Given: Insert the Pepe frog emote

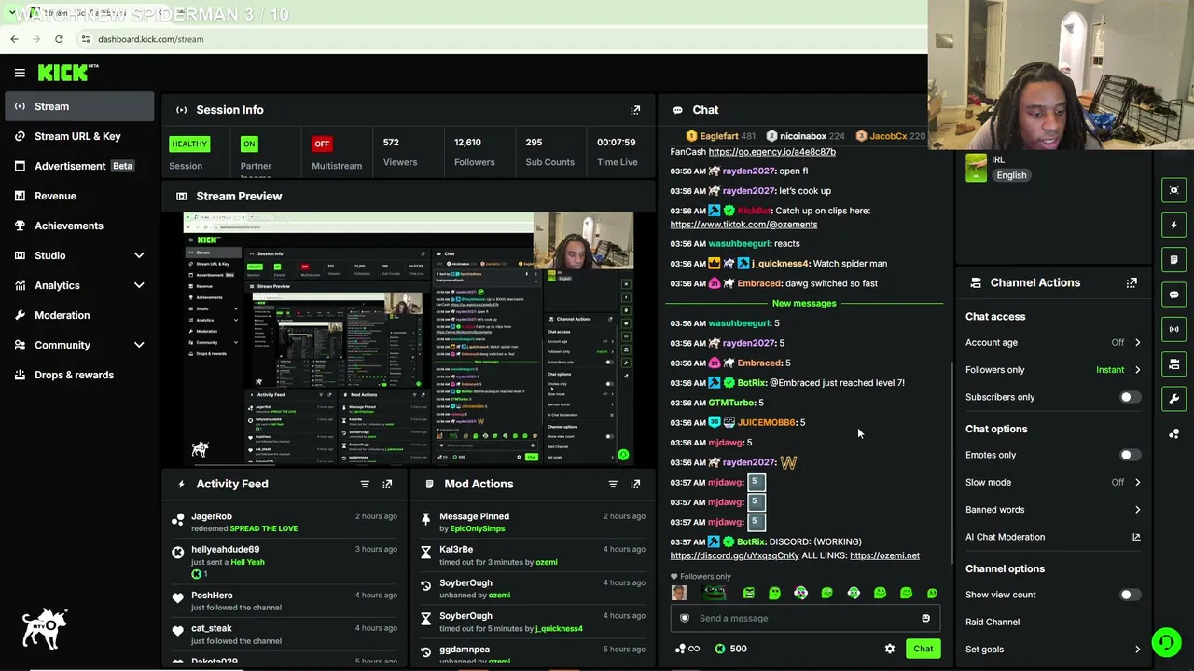Looking at the screenshot, I should pos(714,593).
